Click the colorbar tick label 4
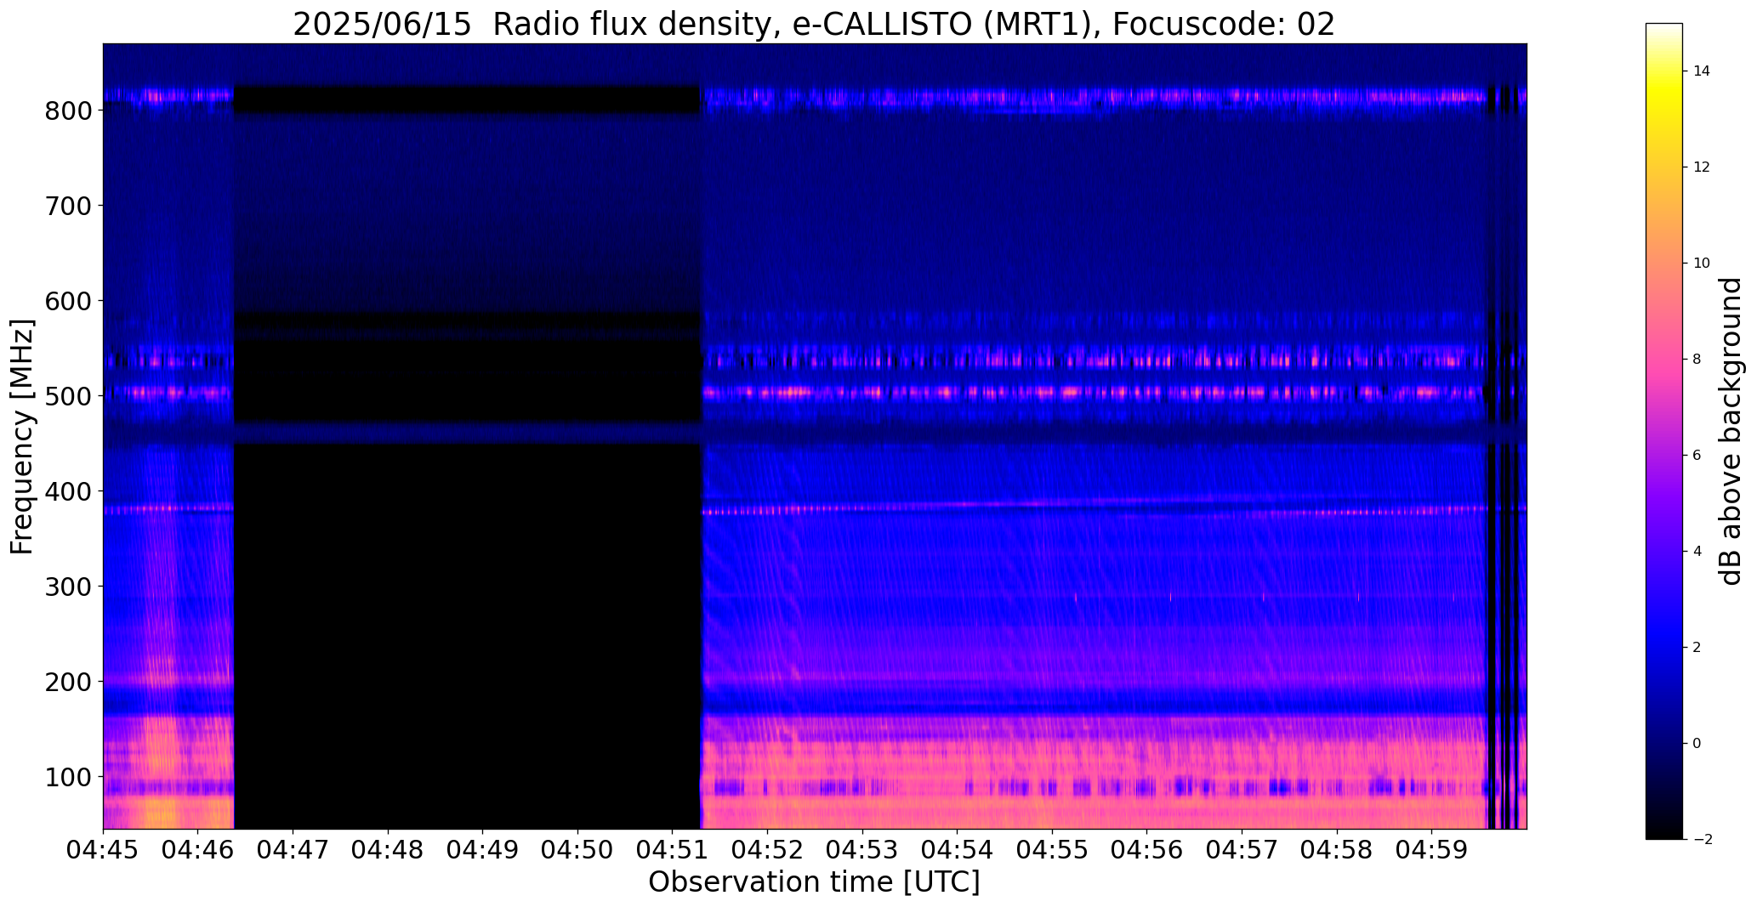Image resolution: width=1757 pixels, height=907 pixels. click(1697, 552)
